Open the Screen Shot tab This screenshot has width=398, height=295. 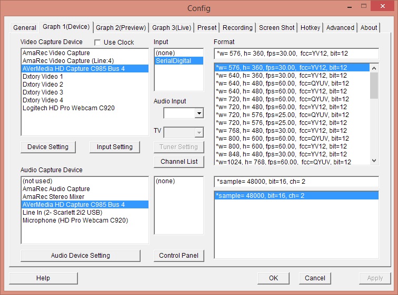coord(277,28)
